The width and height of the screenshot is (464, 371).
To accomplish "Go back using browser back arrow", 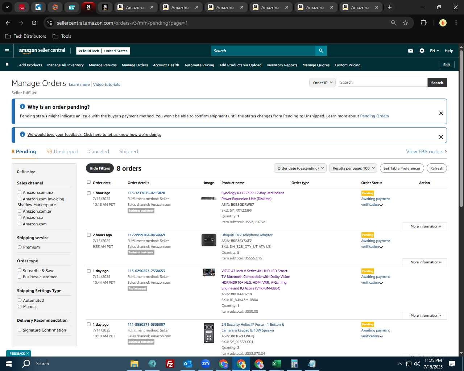I will coord(8,23).
